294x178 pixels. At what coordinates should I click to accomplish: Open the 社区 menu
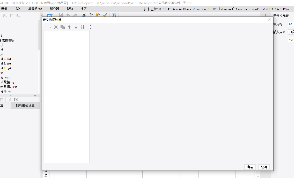click(83, 9)
